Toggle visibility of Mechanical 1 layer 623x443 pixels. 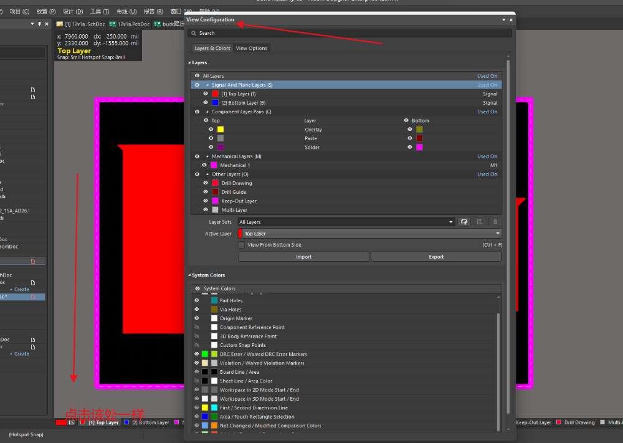204,165
